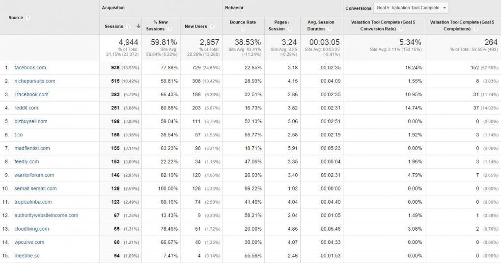The height and width of the screenshot is (263, 501).
Task: Select meetme.so new sessions 7.41%
Action: 170,256
